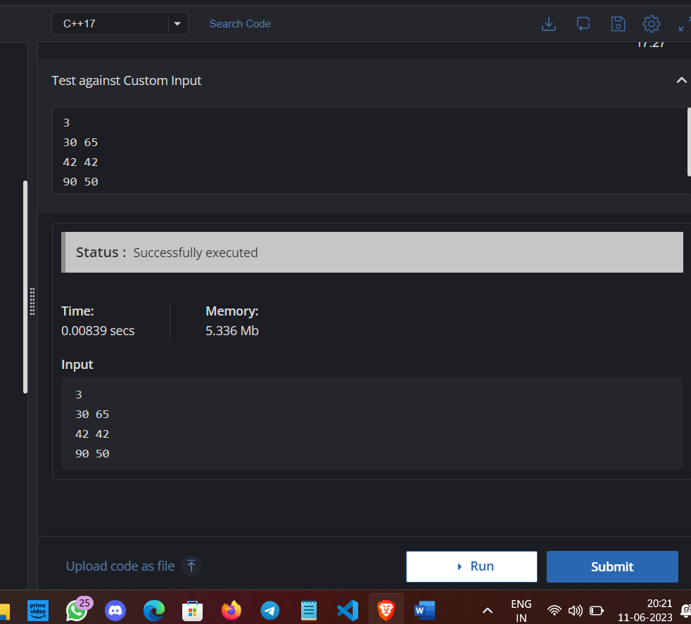Show hidden taskbar icons
This screenshot has width=691, height=624.
pos(487,610)
